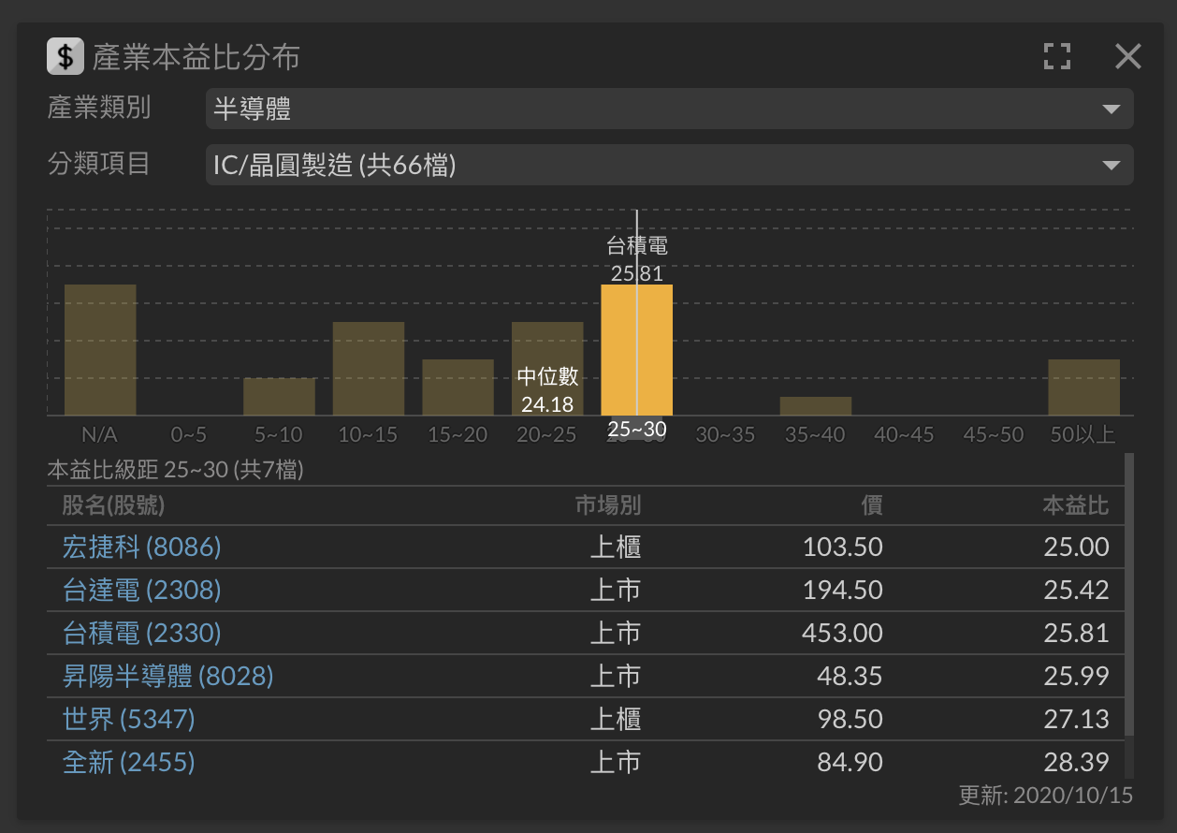Click the fullscreen expand icon

click(1056, 56)
